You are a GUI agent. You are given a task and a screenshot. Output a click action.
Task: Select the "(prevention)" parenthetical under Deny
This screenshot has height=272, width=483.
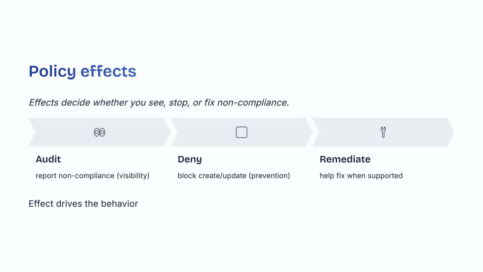click(x=269, y=176)
